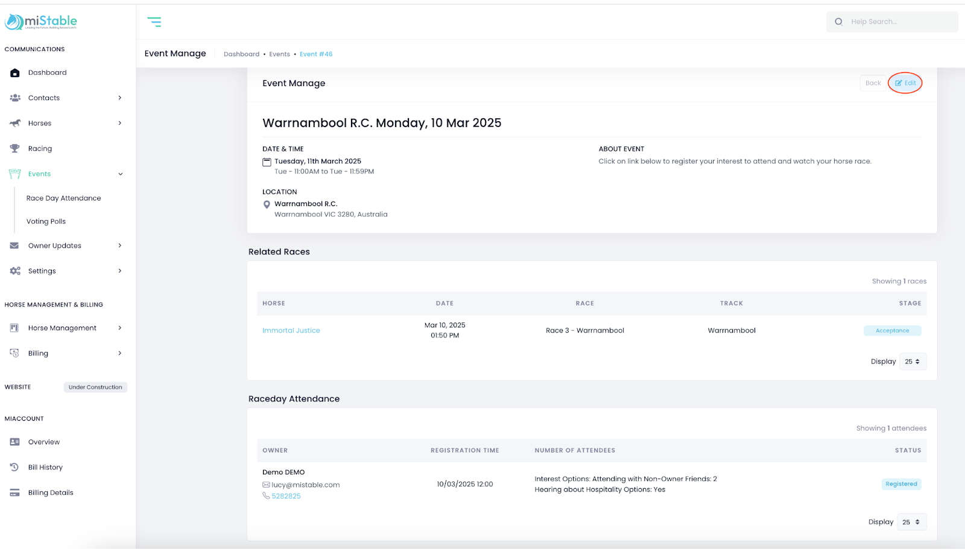
Task: Expand the Contacts submenu
Action: click(119, 98)
